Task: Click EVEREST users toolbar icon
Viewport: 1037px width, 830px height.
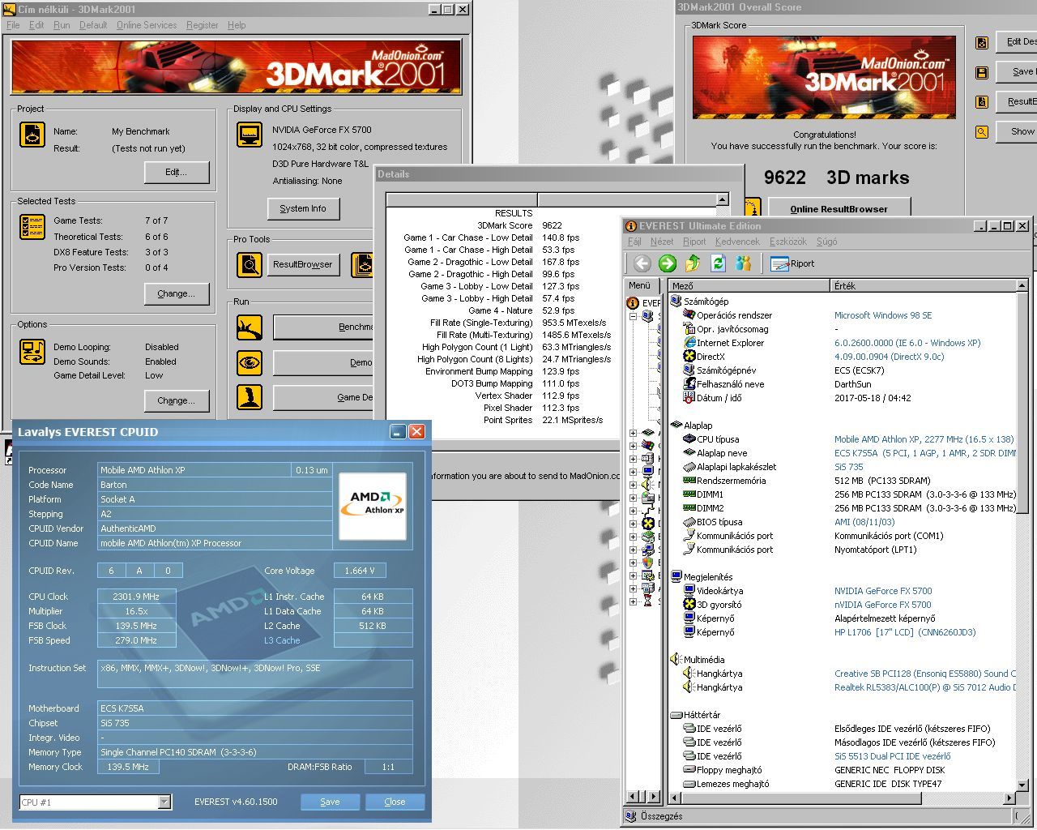Action: [743, 263]
